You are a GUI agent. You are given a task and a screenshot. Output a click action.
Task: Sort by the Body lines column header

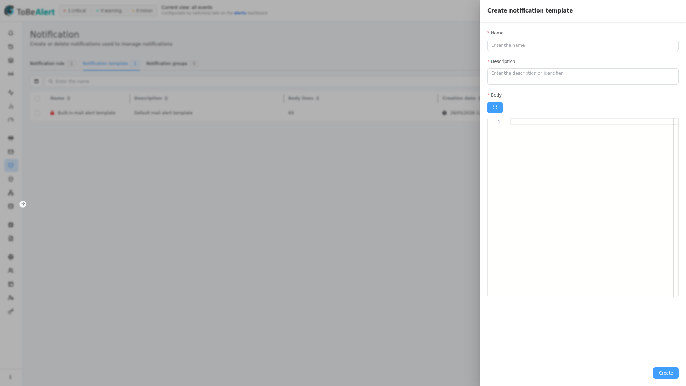[x=303, y=98]
